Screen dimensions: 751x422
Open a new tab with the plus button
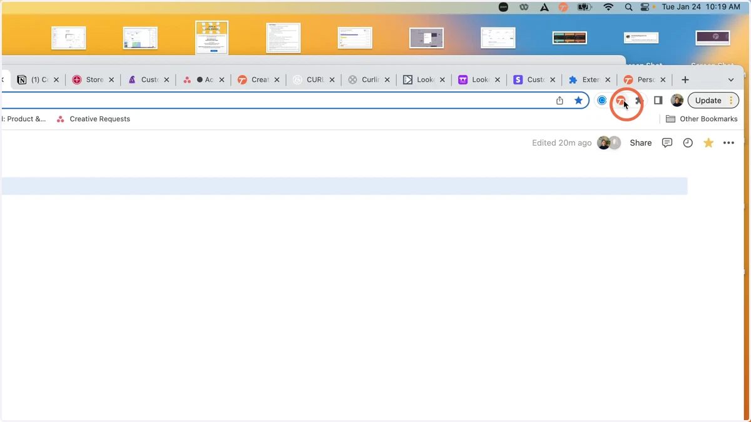(685, 80)
